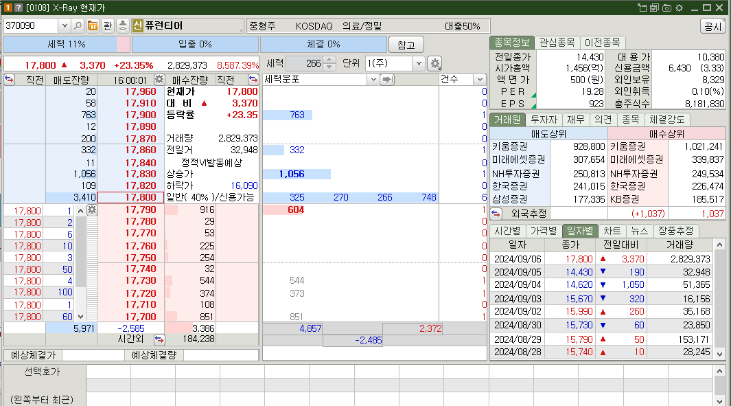
Task: Click the swap arrows icon next to 시간외
Action: [159, 339]
